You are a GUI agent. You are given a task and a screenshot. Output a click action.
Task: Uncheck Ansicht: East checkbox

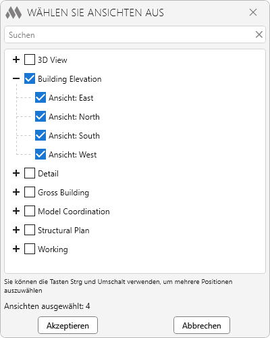[x=40, y=97]
